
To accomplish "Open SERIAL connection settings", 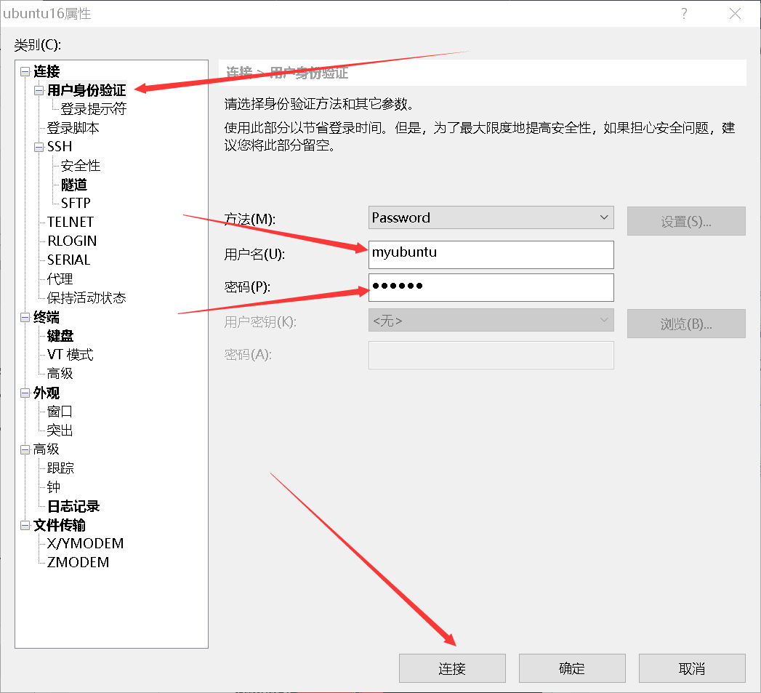I will pyautogui.click(x=68, y=260).
